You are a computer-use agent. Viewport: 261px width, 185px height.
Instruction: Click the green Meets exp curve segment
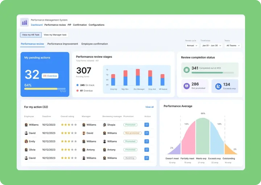[203, 136]
